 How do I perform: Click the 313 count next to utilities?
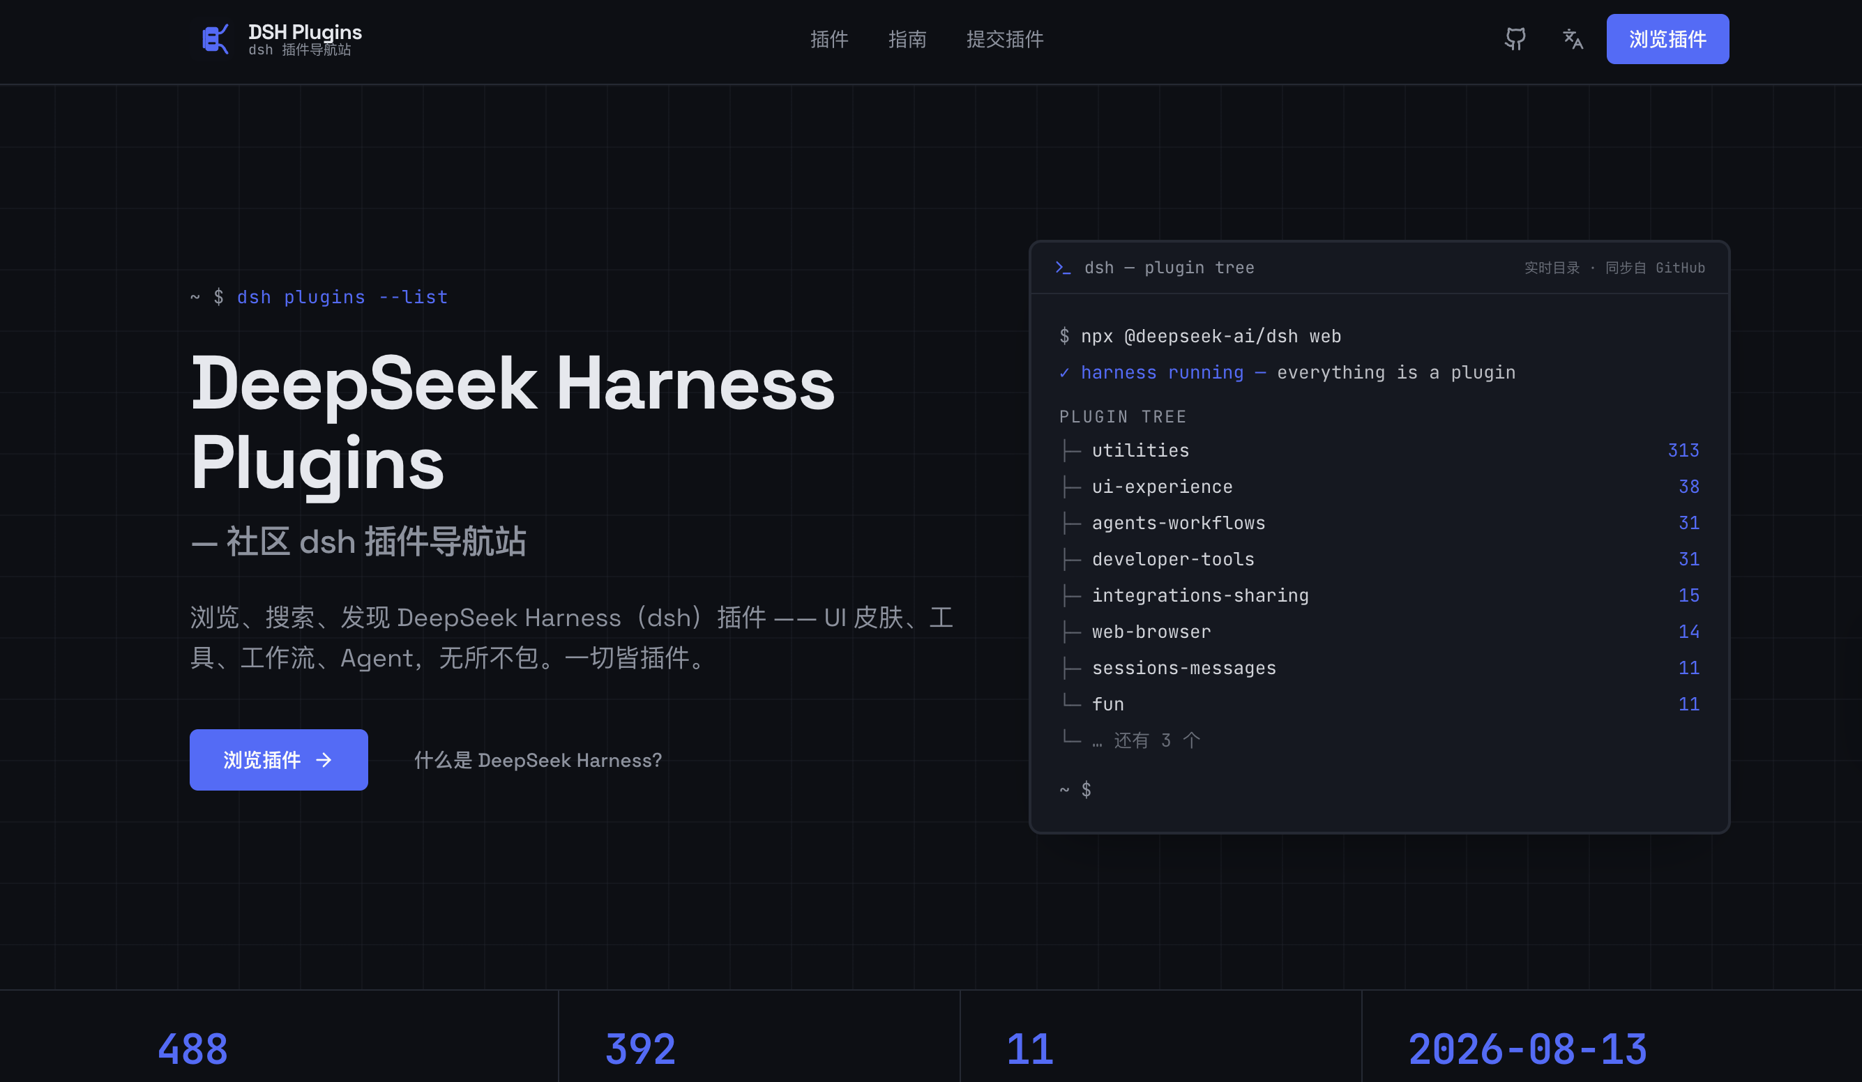coord(1683,450)
